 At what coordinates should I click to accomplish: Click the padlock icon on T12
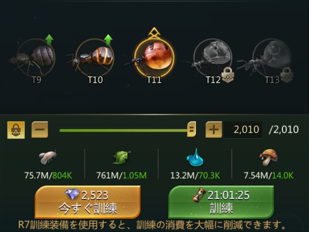click(228, 74)
